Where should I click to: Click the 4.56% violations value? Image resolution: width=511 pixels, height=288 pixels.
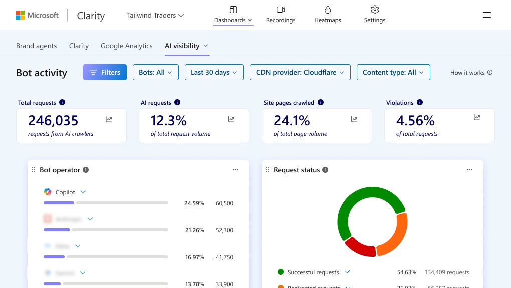(415, 121)
